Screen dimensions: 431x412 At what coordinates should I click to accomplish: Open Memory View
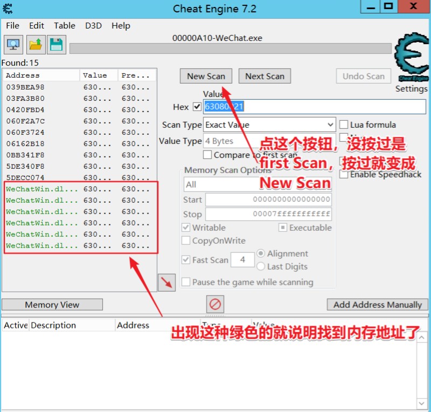[x=52, y=305]
